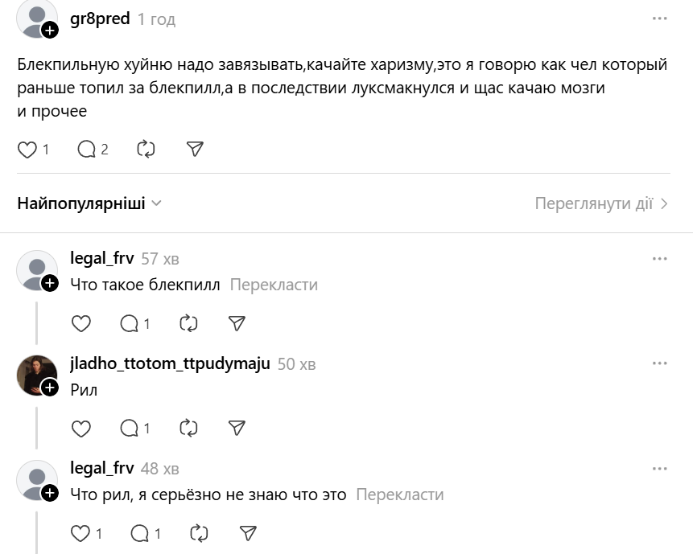Open more options on jladho_ttotom_ttpudymaju's comment
The image size is (693, 554).
pos(659,363)
